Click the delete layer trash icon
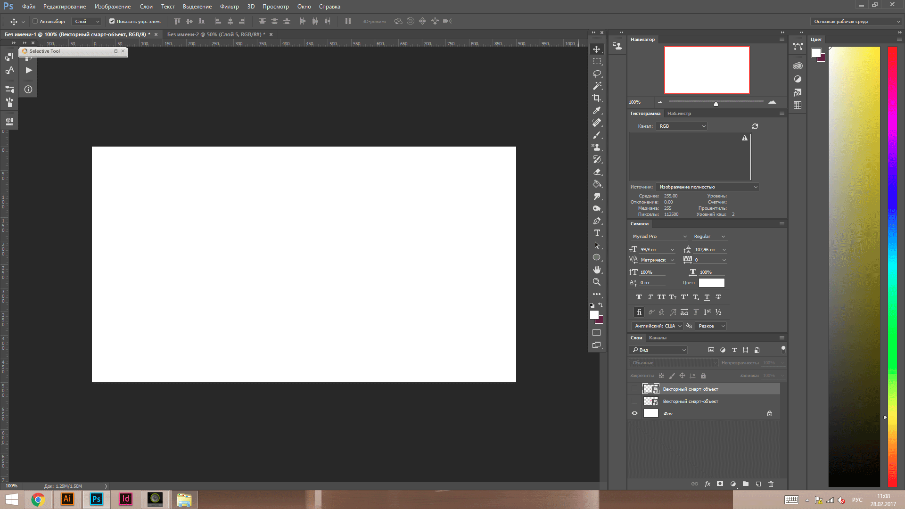 coord(771,484)
